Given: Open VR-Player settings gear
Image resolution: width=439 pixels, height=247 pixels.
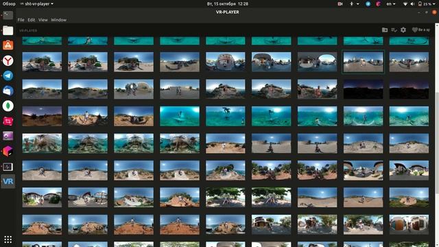Looking at the screenshot, I should pos(403,30).
